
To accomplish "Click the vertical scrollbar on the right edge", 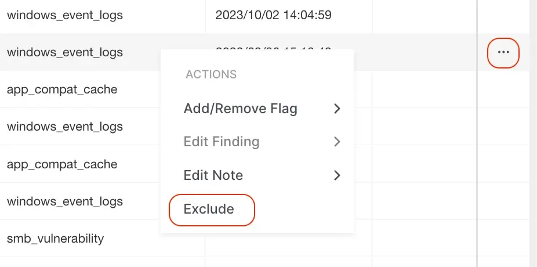I will click(533, 133).
